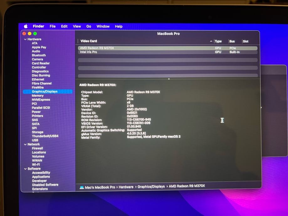This screenshot has width=288, height=216.
Task: Select Apple Pay in the sidebar
Action: coord(39,47)
